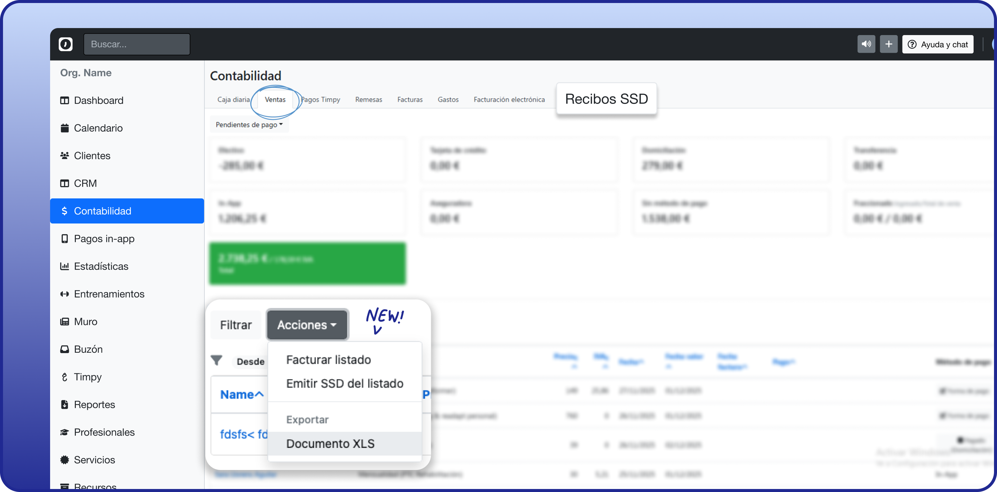The width and height of the screenshot is (997, 492).
Task: Switch to the Recibos SSD tab
Action: coord(606,99)
